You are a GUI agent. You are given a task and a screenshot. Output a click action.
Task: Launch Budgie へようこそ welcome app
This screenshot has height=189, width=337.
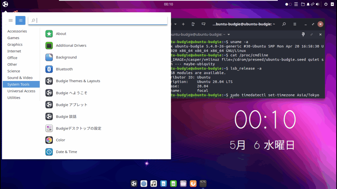(105, 93)
